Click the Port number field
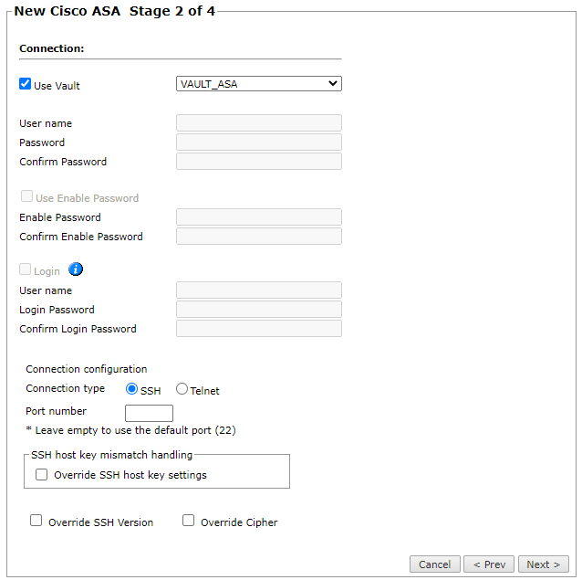582x580 pixels. [x=150, y=413]
